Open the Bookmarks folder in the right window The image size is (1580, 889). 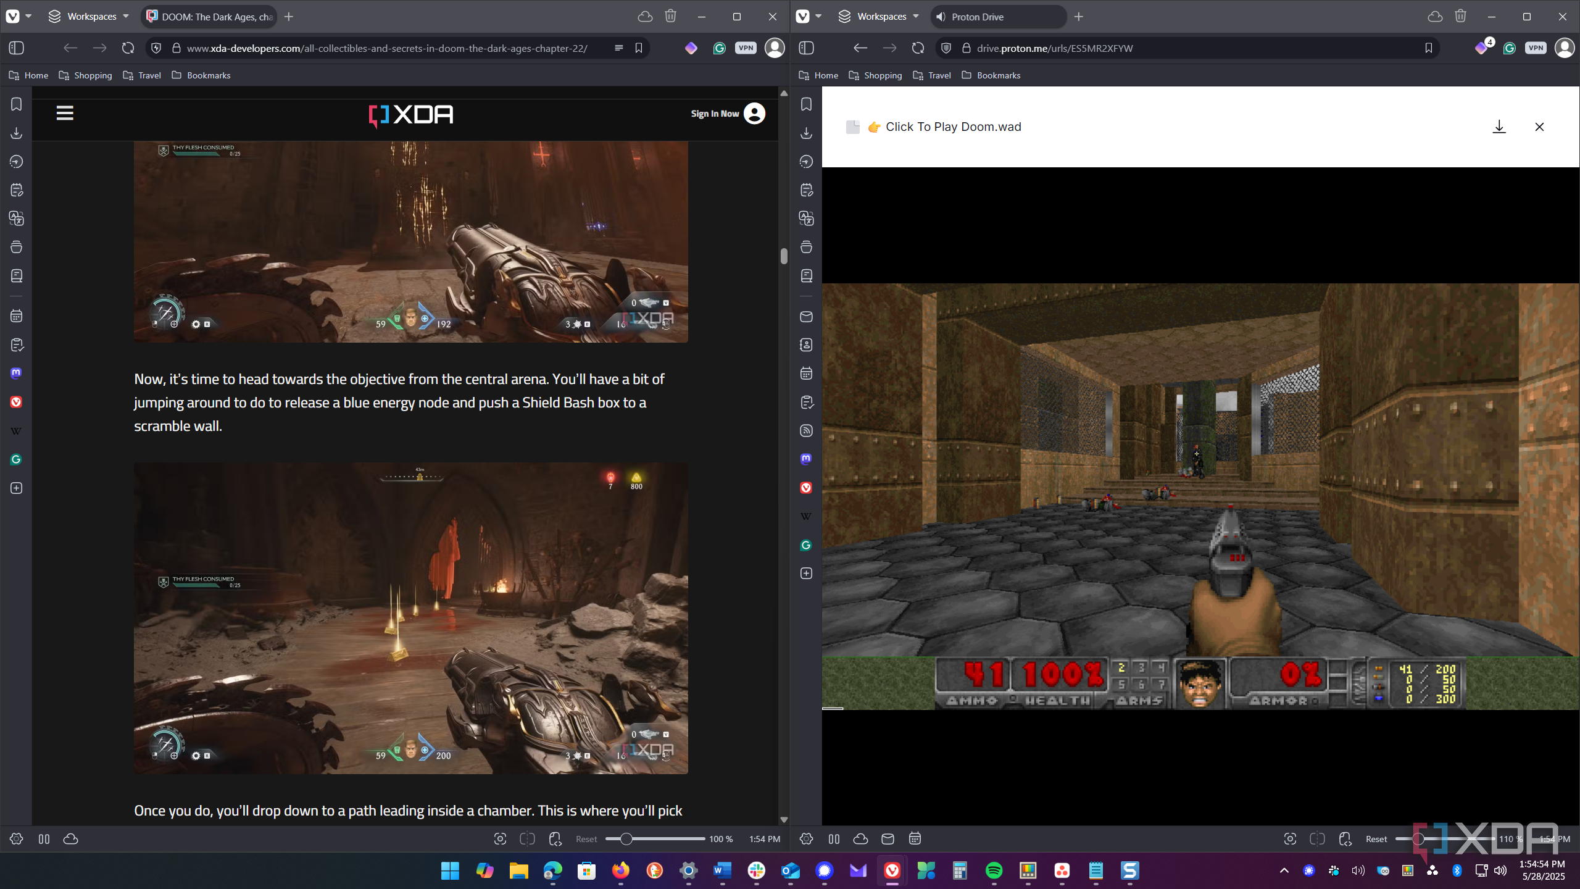[991, 75]
